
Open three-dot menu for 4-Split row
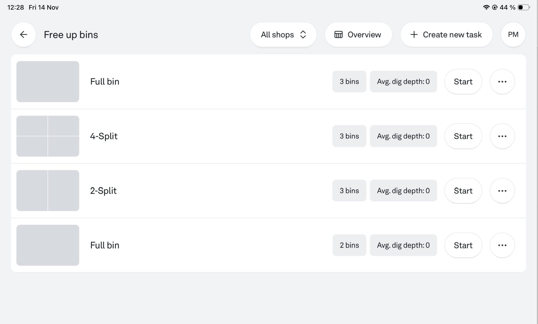point(502,136)
